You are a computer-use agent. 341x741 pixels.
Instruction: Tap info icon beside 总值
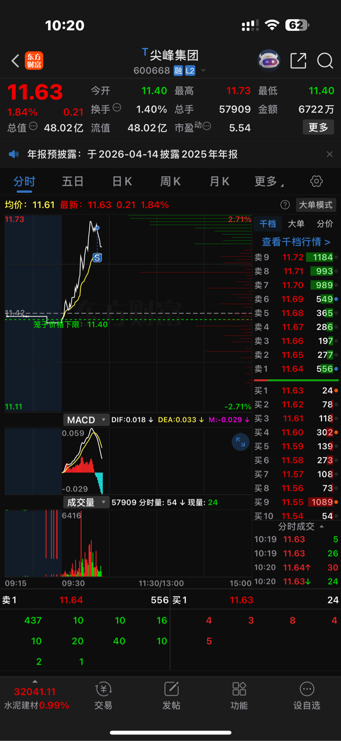[33, 127]
